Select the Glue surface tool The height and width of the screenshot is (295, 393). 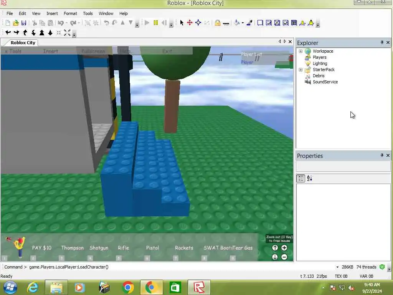coord(269,23)
